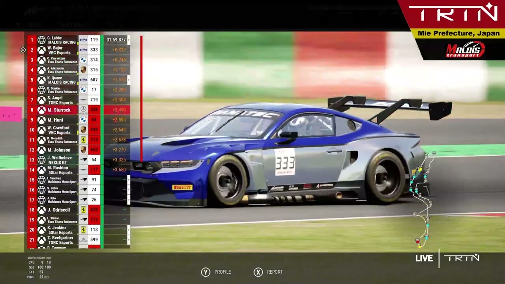Viewport: 505px width, 284px height.
Task: Click the Mie Prefecture, Japan location label
Action: point(459,34)
